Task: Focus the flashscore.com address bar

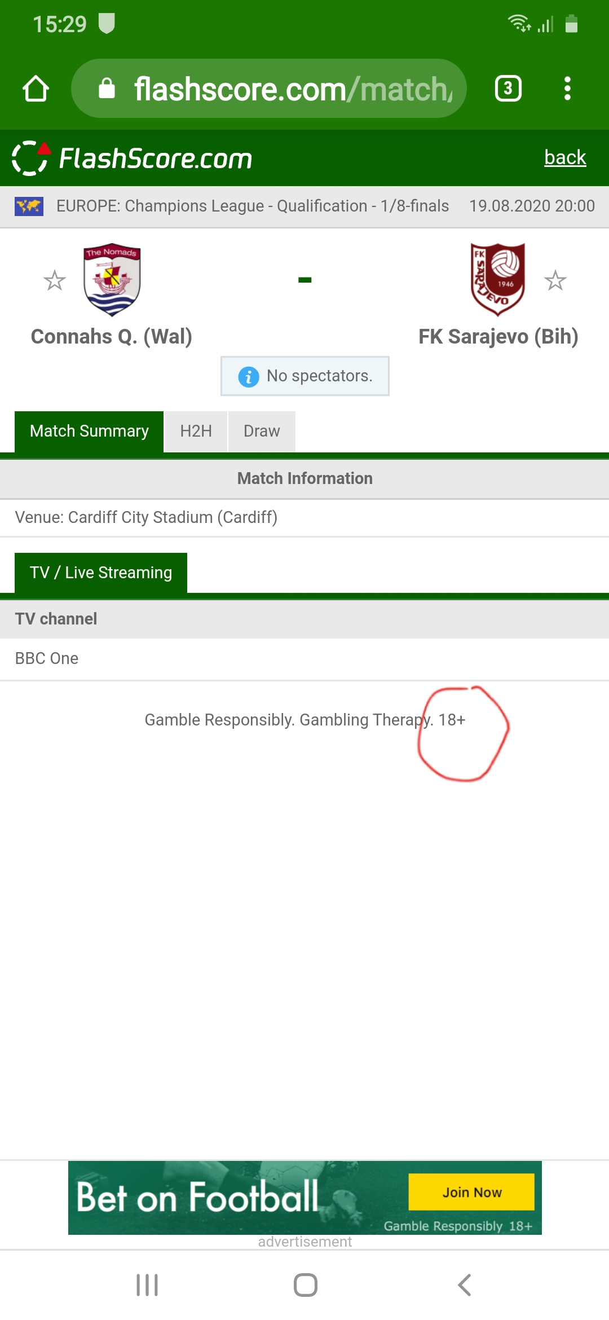Action: click(269, 89)
